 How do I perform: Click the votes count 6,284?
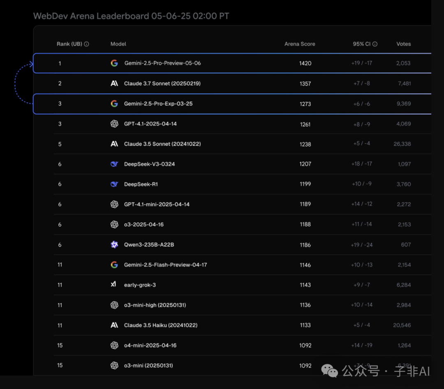pyautogui.click(x=404, y=285)
